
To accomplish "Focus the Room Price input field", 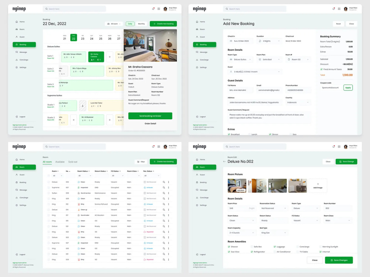I will (x=241, y=208).
